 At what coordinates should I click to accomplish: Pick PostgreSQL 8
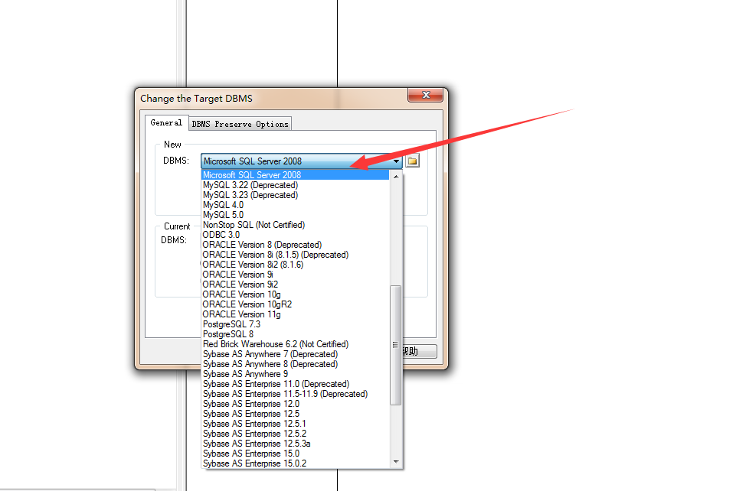click(x=296, y=334)
